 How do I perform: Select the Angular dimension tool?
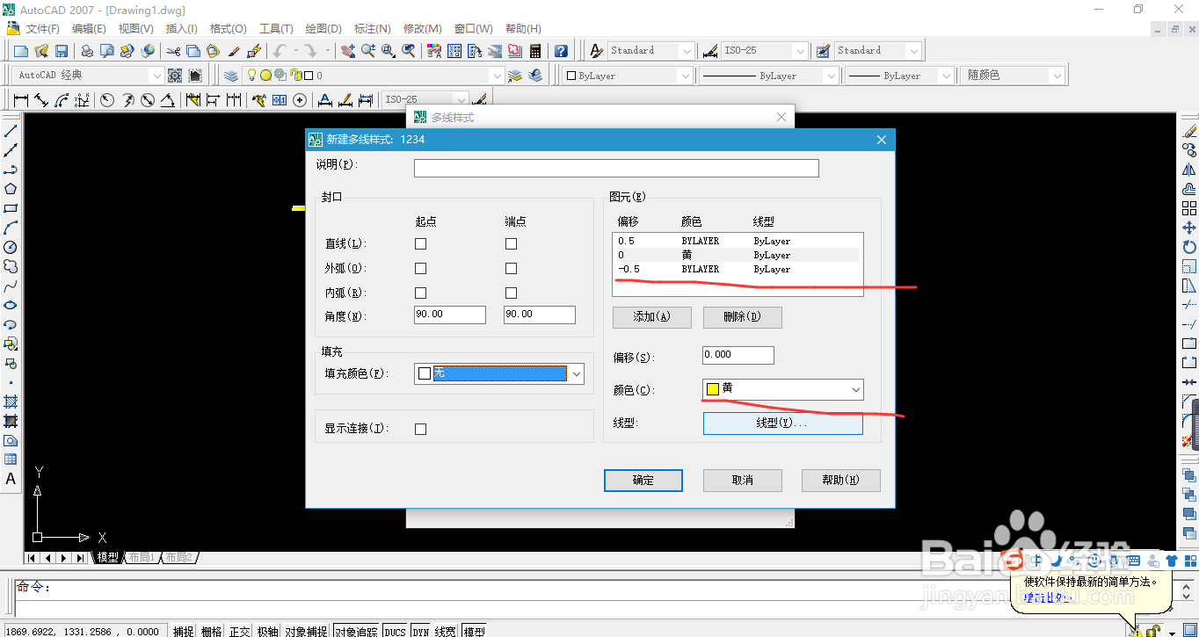point(167,100)
